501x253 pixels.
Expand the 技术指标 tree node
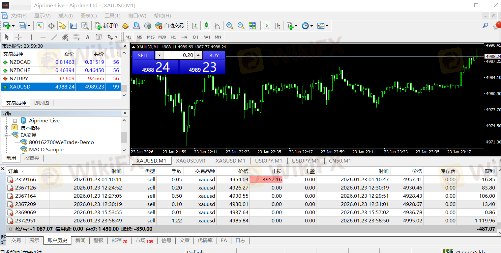coord(7,128)
